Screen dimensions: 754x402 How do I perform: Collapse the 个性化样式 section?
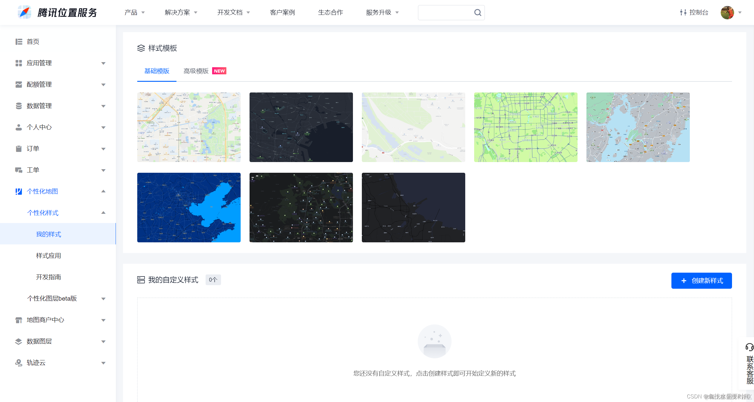point(103,213)
